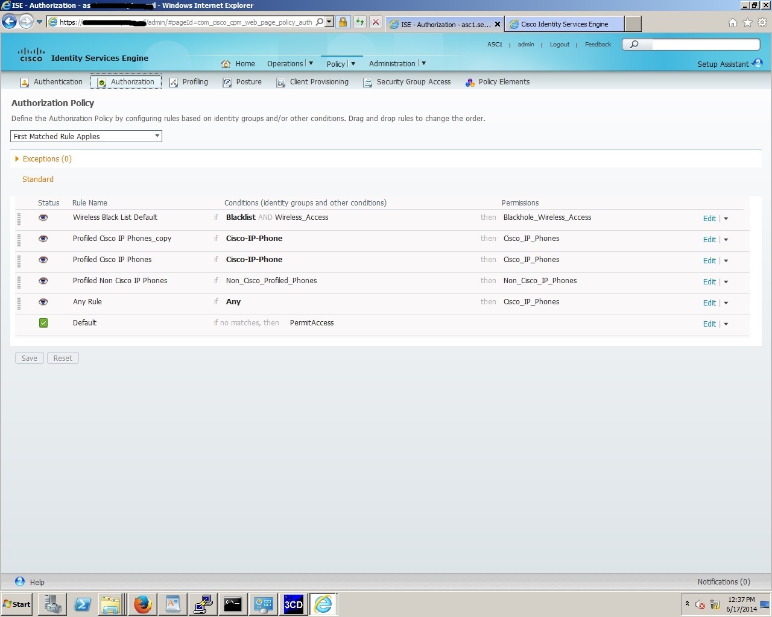Select the Authorization tab
Viewport: 772px width, 617px height.
coord(125,82)
